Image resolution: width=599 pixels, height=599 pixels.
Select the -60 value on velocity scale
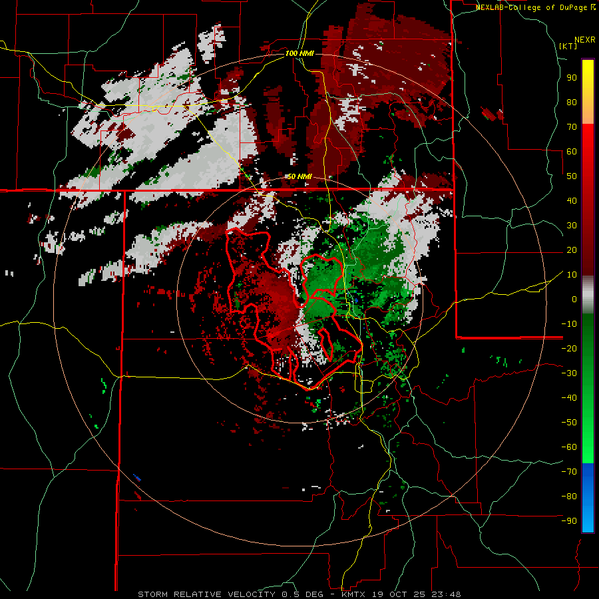click(x=569, y=447)
